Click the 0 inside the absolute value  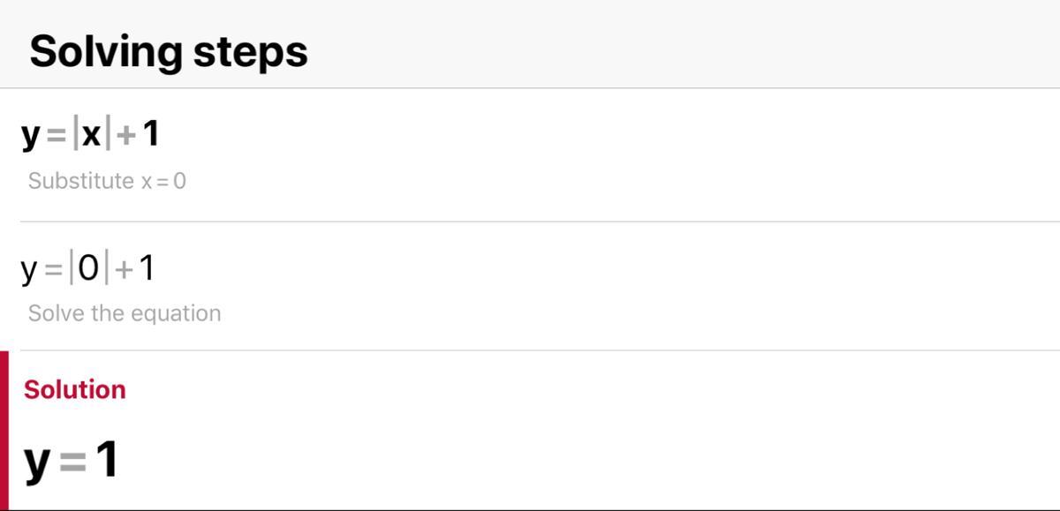coord(88,267)
